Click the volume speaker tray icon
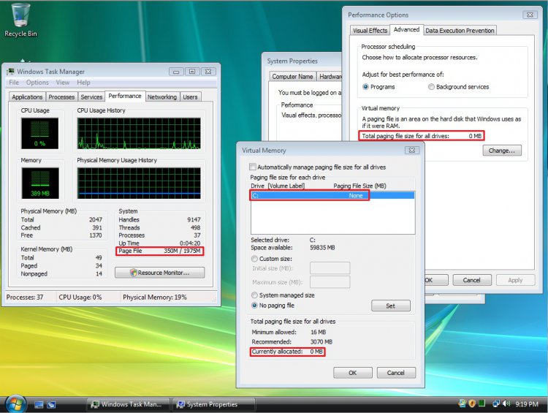The image size is (548, 413). coord(506,404)
